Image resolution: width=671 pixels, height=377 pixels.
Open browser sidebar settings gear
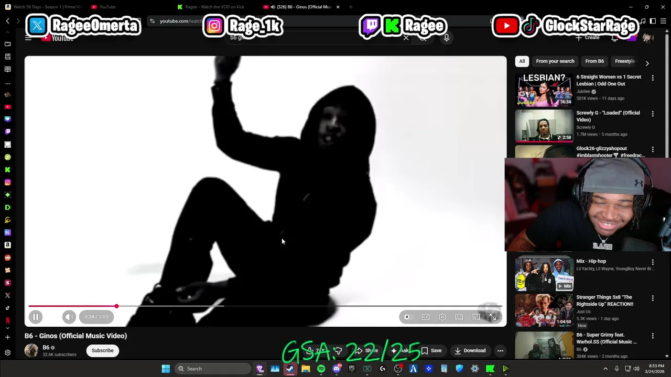(7, 353)
